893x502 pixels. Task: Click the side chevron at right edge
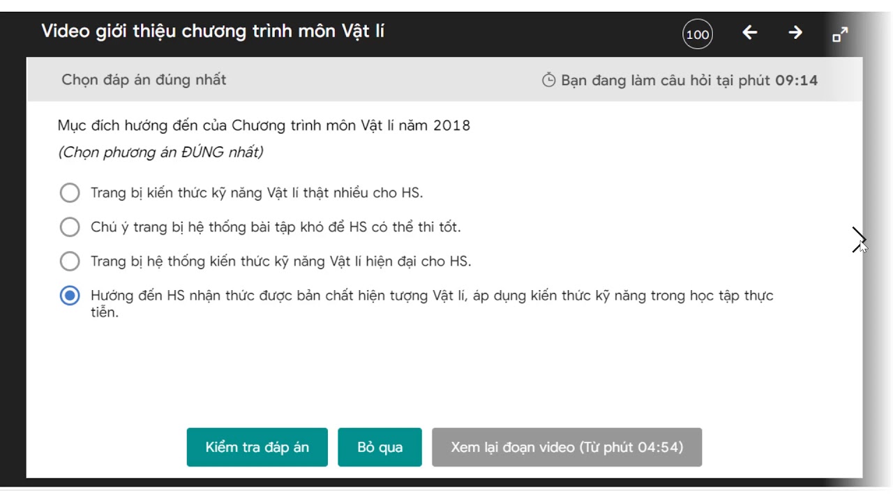point(858,240)
